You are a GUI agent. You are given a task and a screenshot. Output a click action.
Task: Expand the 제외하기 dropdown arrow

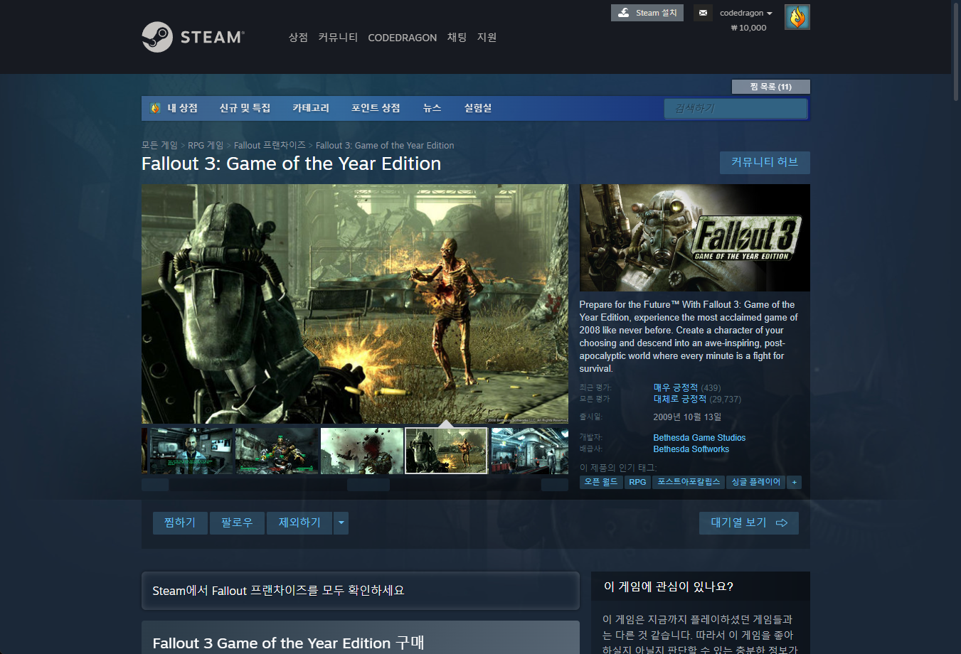[x=341, y=522]
